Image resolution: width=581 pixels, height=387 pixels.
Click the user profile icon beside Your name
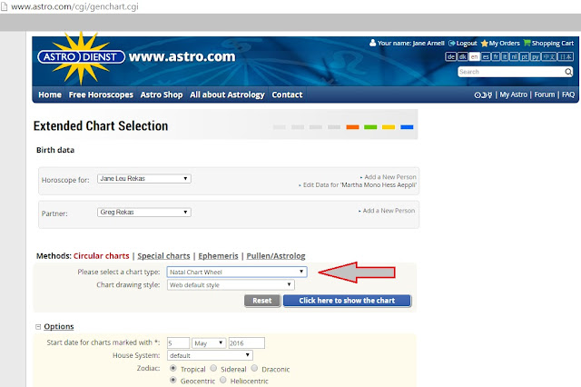point(373,43)
